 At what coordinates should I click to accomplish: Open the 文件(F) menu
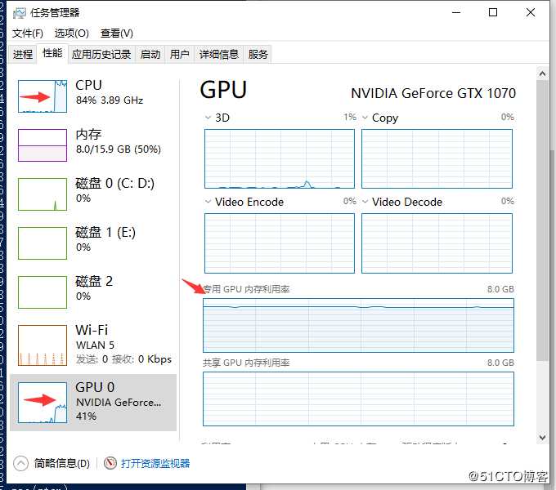[28, 33]
